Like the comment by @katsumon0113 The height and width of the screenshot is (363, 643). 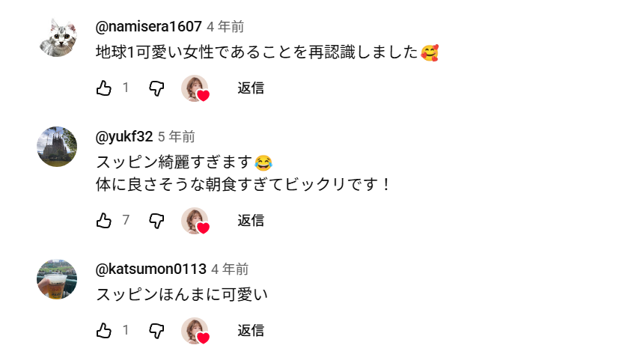tap(104, 331)
